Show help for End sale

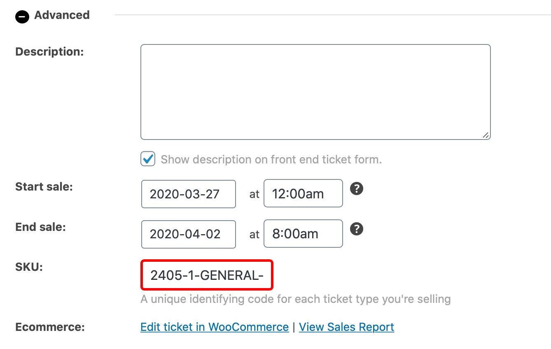coord(357,229)
